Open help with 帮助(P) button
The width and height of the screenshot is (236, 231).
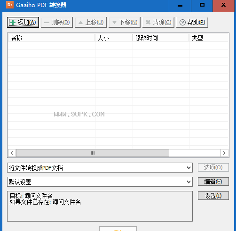click(x=192, y=23)
